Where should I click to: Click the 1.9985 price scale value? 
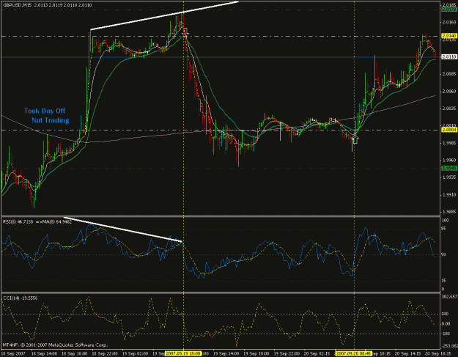coord(449,143)
